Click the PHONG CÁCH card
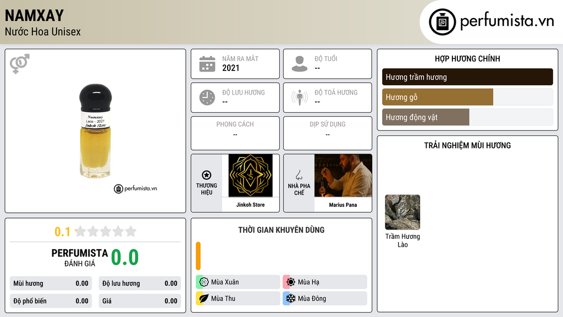This screenshot has width=563, height=317. click(235, 133)
